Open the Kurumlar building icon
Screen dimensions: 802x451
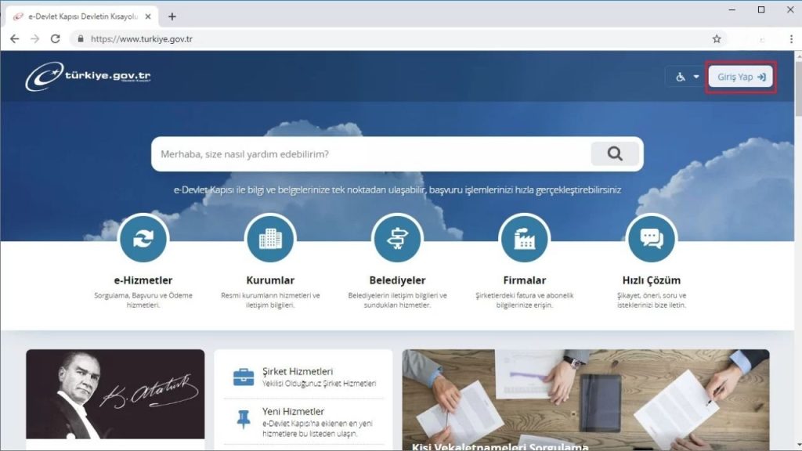270,240
